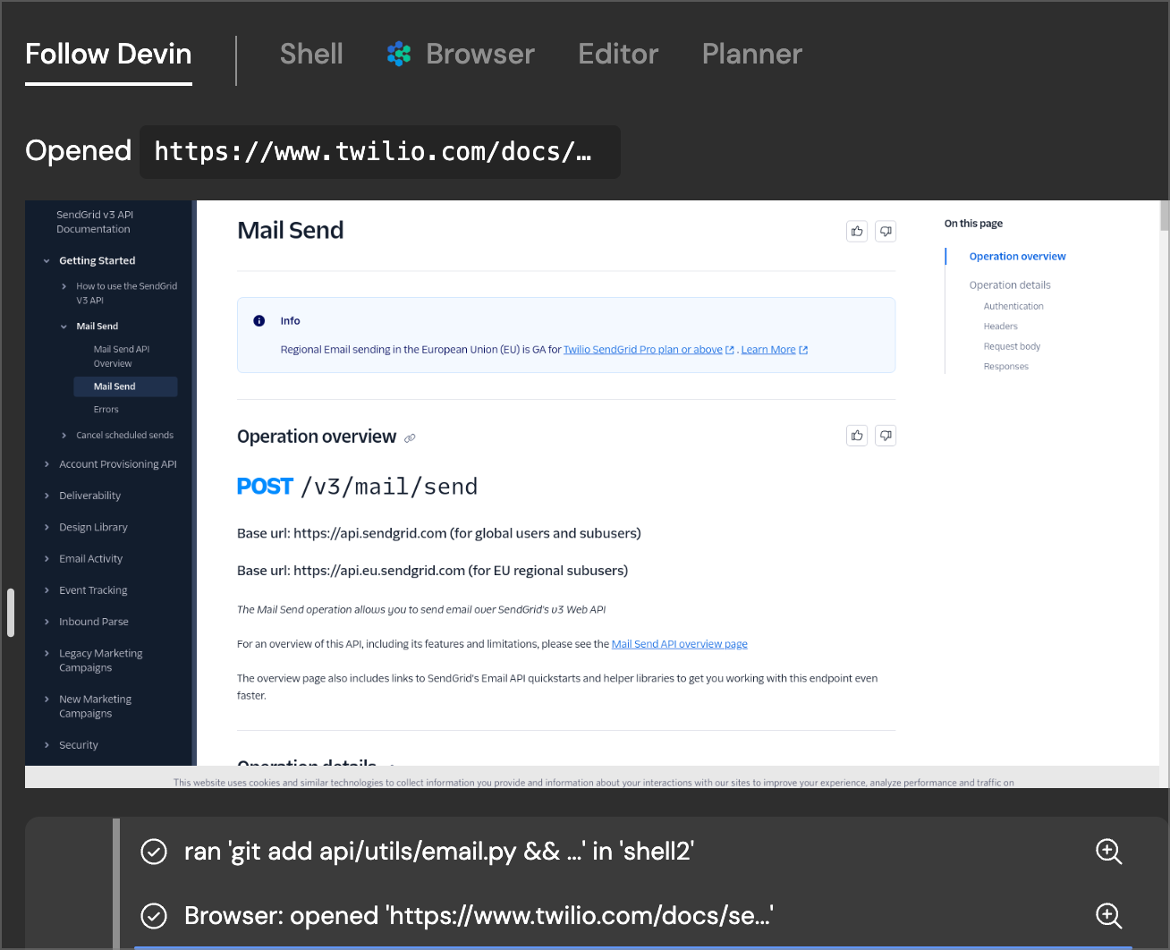Image resolution: width=1170 pixels, height=950 pixels.
Task: Click the left edge panel scroll handle
Action: pyautogui.click(x=11, y=612)
